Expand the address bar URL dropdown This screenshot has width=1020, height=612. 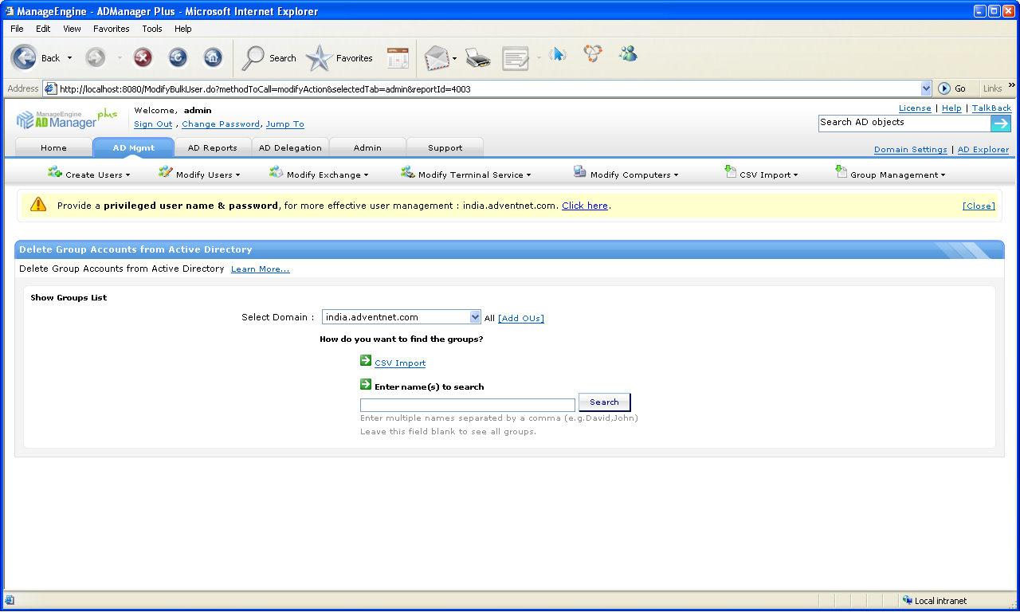[x=926, y=89]
